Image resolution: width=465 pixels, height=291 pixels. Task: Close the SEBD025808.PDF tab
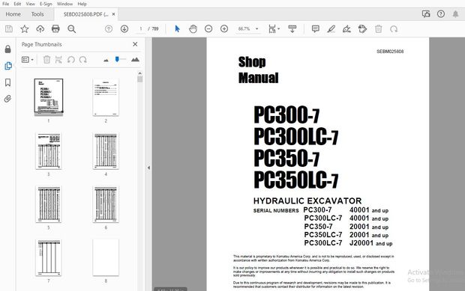(x=113, y=14)
